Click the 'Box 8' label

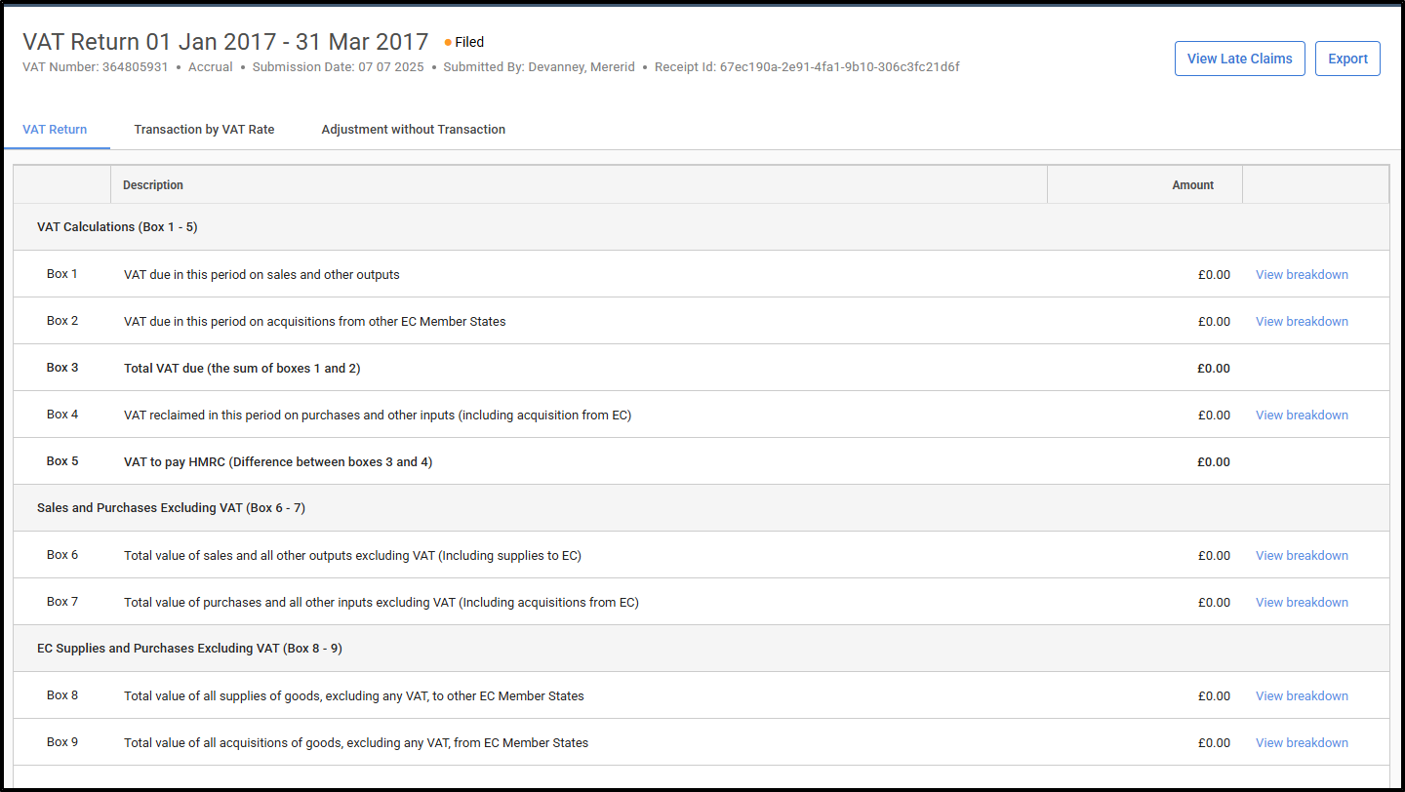coord(62,695)
